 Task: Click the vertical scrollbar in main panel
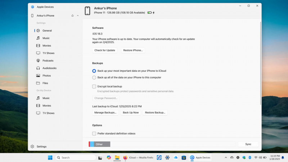pyautogui.click(x=260, y=63)
